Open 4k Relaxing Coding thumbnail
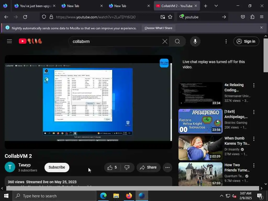Image resolution: width=268 pixels, height=201 pixels. point(200,94)
